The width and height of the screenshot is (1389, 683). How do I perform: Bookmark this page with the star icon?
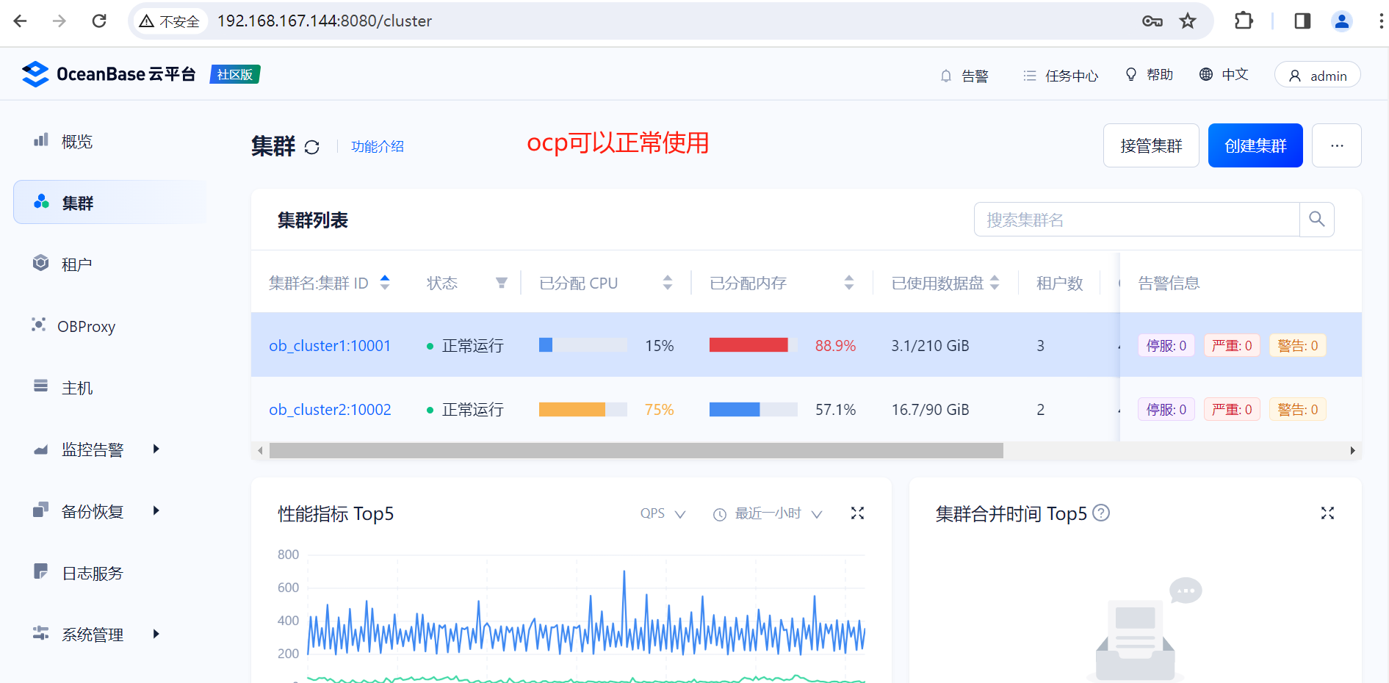pos(1188,21)
